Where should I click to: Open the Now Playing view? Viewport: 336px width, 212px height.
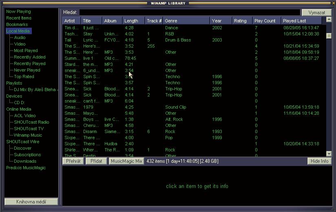coord(18,11)
